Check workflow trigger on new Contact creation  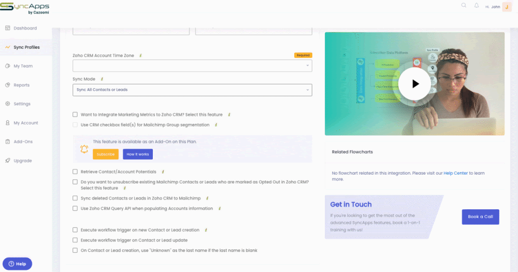(x=75, y=230)
